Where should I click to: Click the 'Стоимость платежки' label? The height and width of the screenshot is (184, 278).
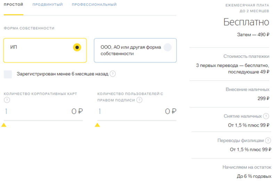click(246, 56)
